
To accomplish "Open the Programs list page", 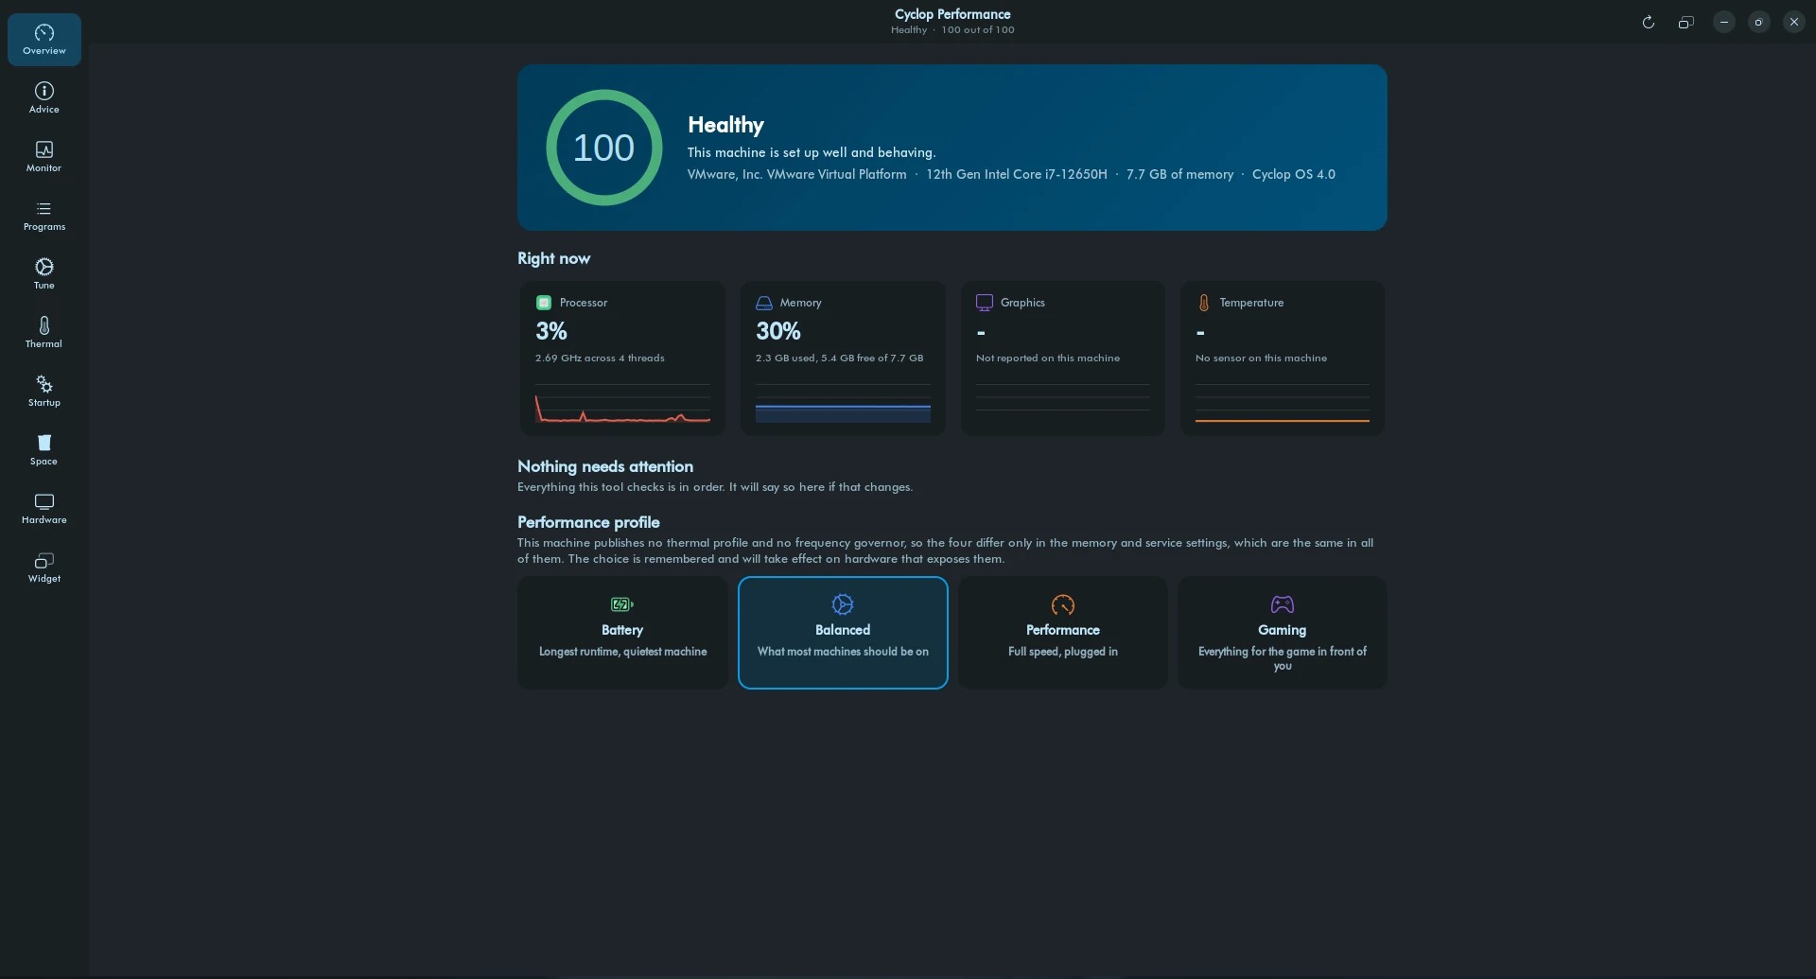I will [44, 216].
